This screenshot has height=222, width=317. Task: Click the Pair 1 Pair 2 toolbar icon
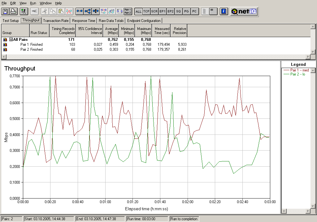[128, 11]
